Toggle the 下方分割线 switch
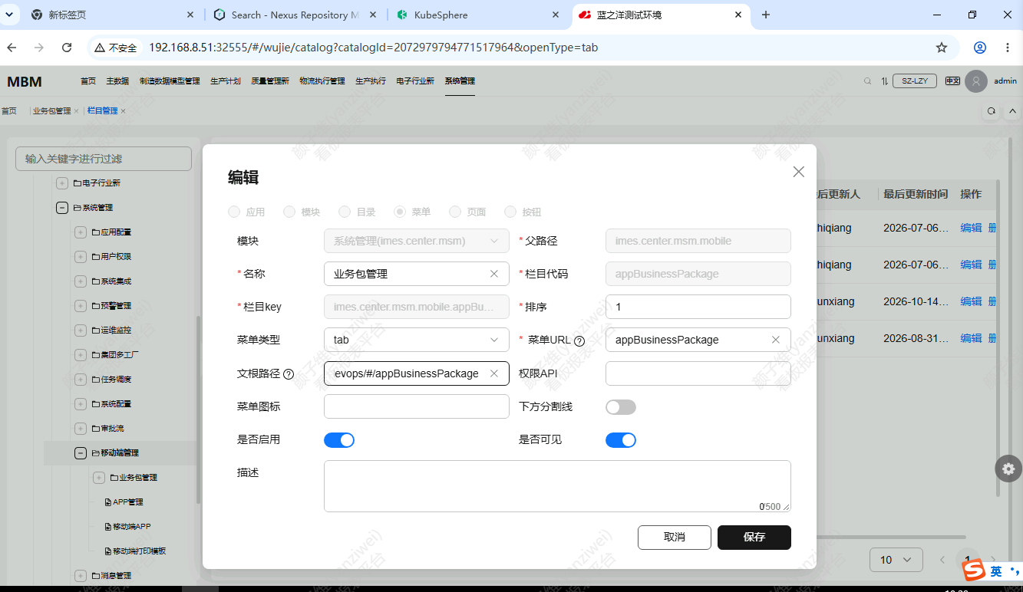This screenshot has height=592, width=1023. point(621,407)
